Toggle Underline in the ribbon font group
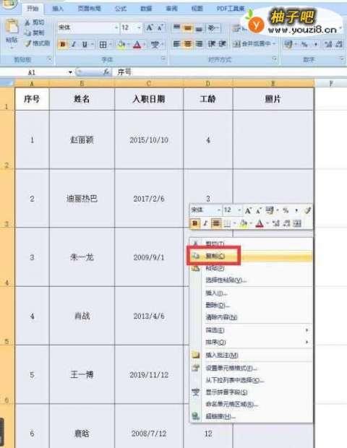The height and width of the screenshot is (448, 347). click(85, 44)
